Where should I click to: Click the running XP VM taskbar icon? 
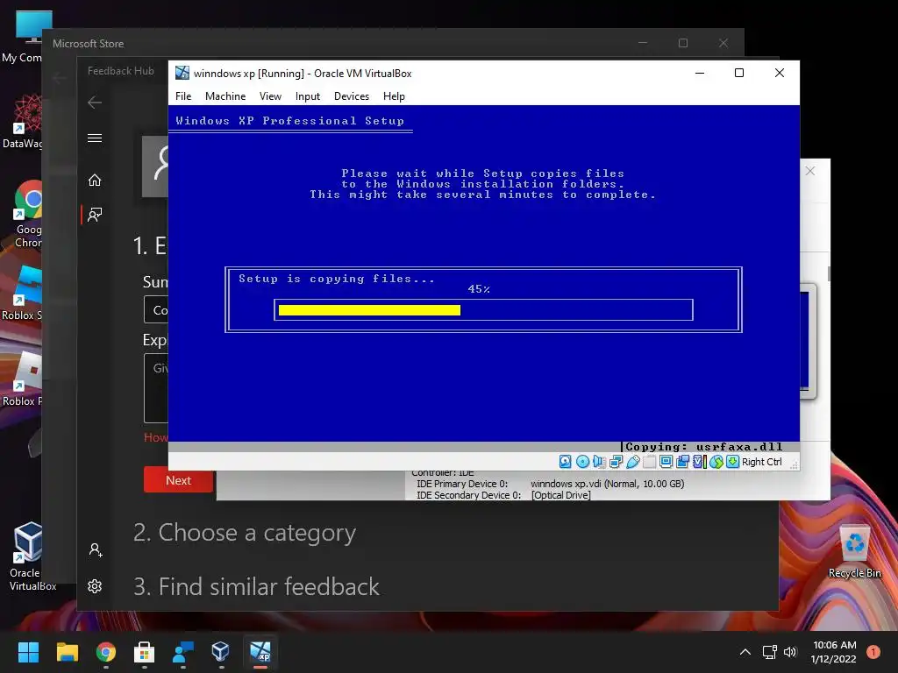coord(260,652)
